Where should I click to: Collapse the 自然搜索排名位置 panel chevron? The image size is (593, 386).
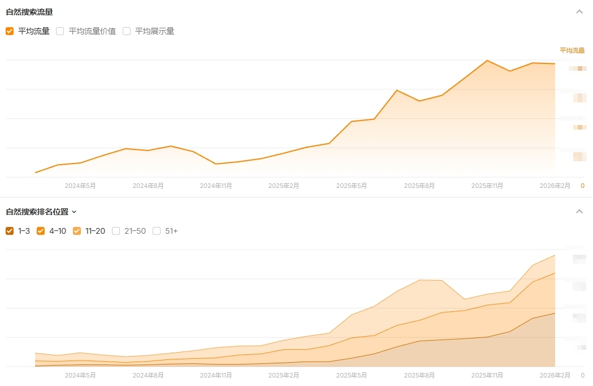[x=579, y=212]
